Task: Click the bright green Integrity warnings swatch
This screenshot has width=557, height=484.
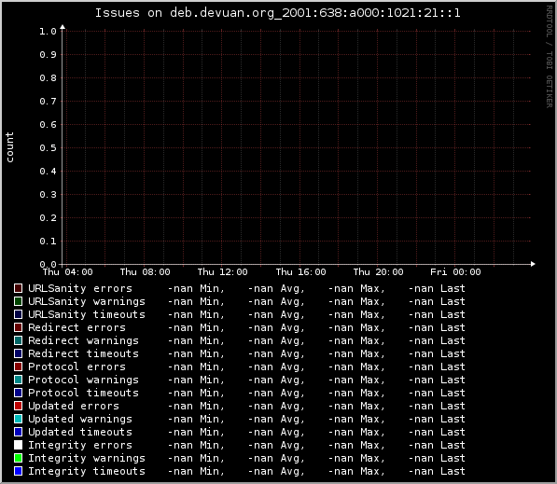Action: click(x=18, y=458)
